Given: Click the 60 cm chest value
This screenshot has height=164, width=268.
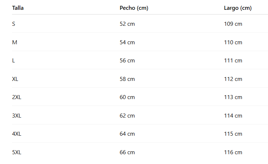Looking at the screenshot, I should pyautogui.click(x=127, y=97).
